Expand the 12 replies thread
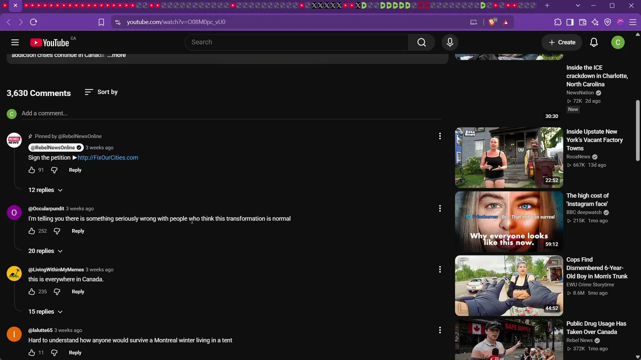641x360 pixels. pos(46,190)
